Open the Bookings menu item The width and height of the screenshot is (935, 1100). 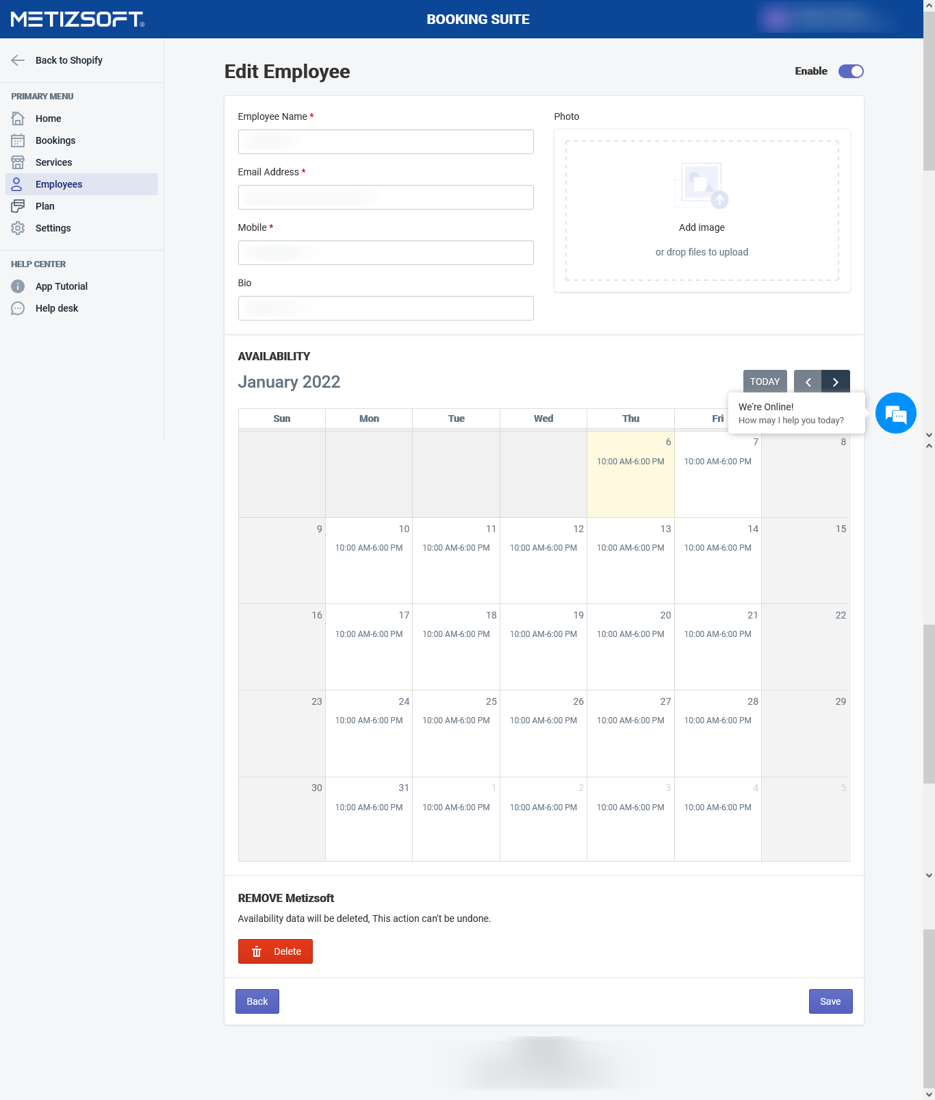coord(55,140)
